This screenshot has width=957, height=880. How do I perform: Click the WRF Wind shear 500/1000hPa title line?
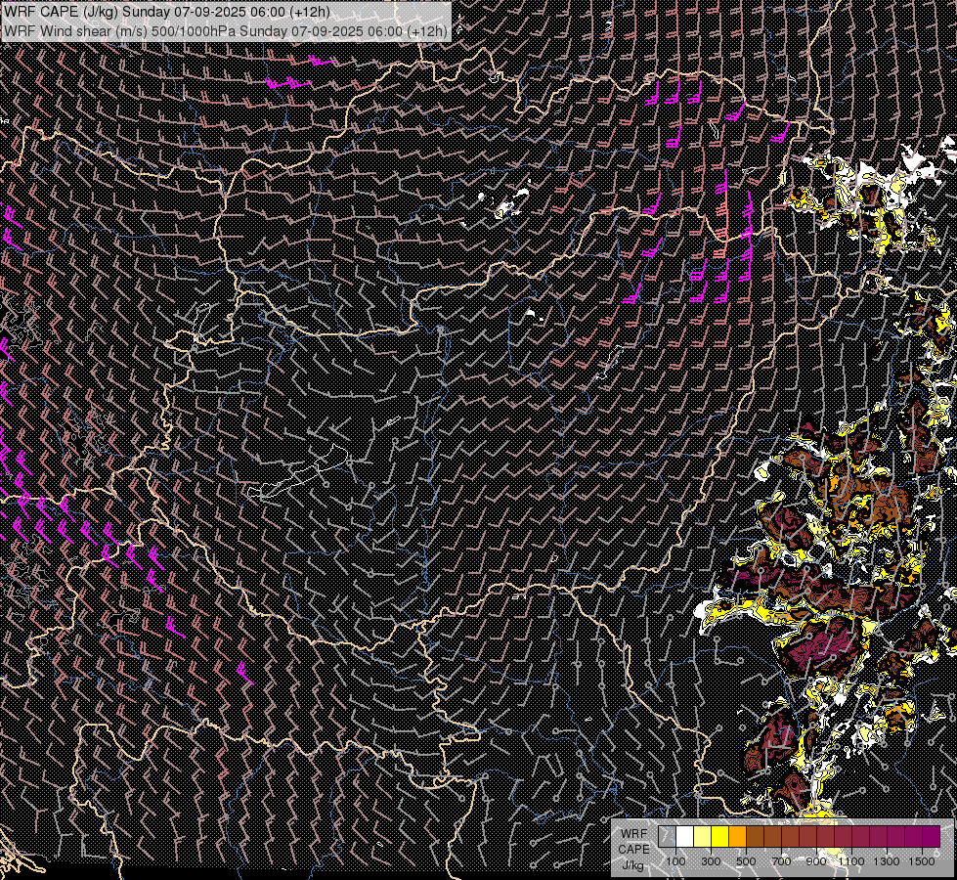coord(225,30)
